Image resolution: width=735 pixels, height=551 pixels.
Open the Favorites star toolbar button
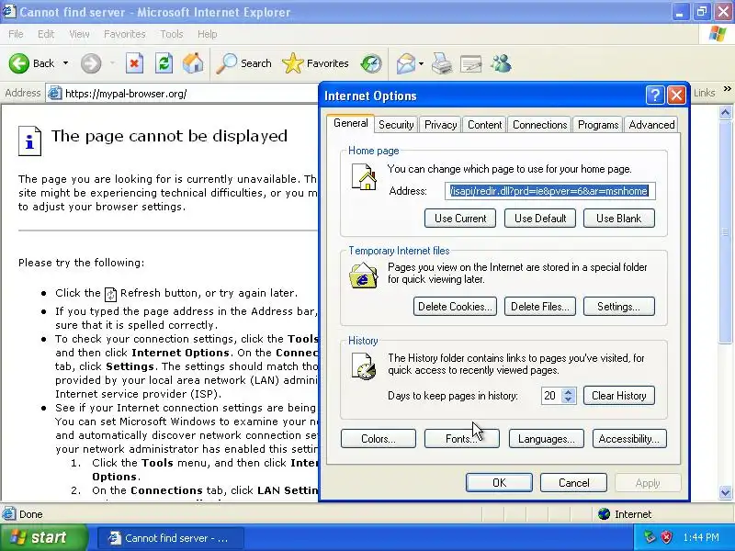tap(315, 63)
